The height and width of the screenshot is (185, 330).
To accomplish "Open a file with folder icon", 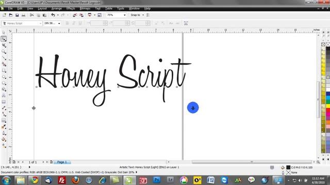I will coord(11,15).
